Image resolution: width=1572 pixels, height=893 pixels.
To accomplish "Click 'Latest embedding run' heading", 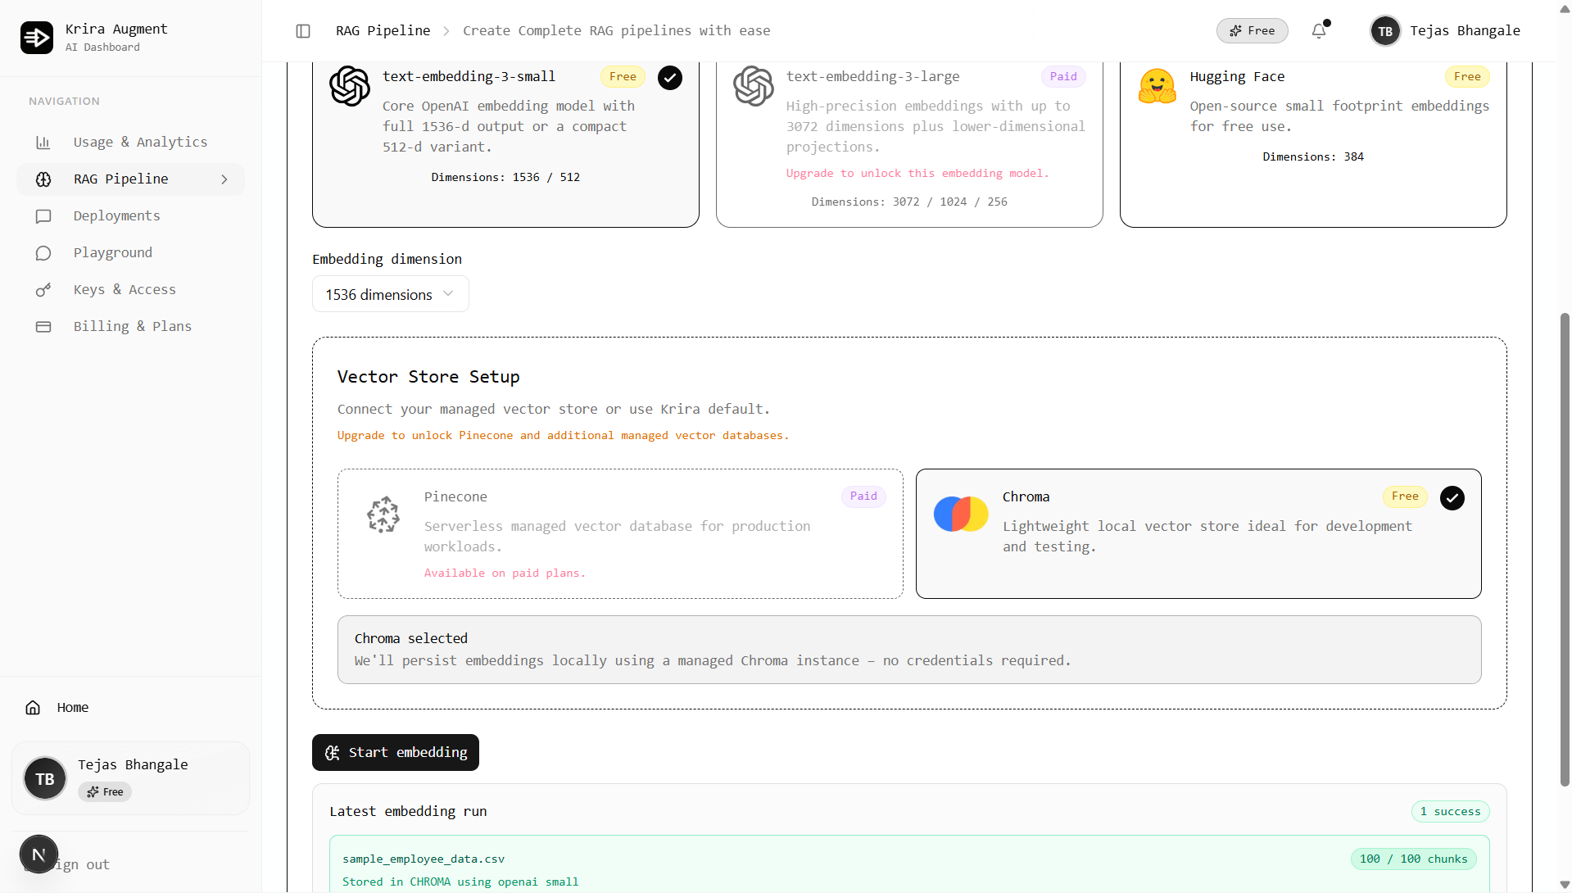I will pyautogui.click(x=408, y=812).
